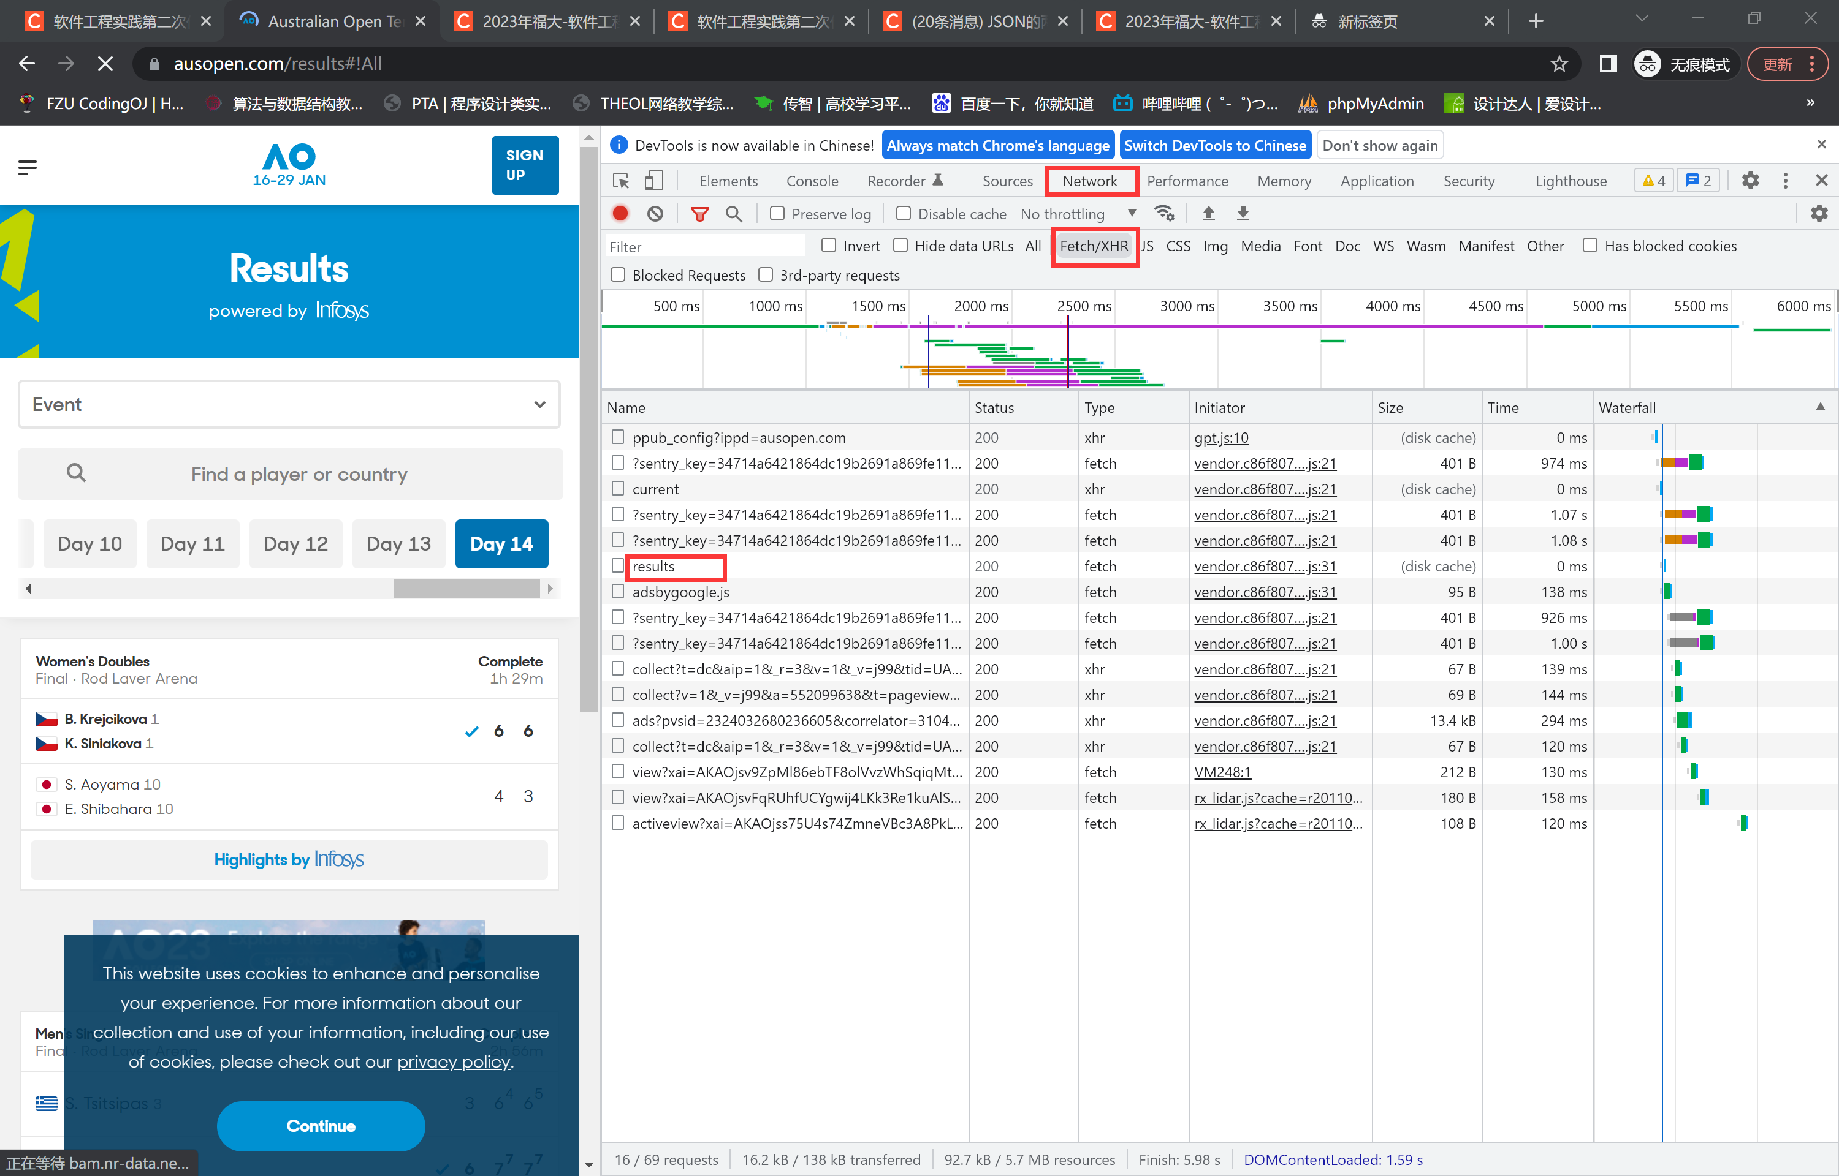Bookmark this page with the star
Image resolution: width=1839 pixels, height=1176 pixels.
(x=1559, y=64)
